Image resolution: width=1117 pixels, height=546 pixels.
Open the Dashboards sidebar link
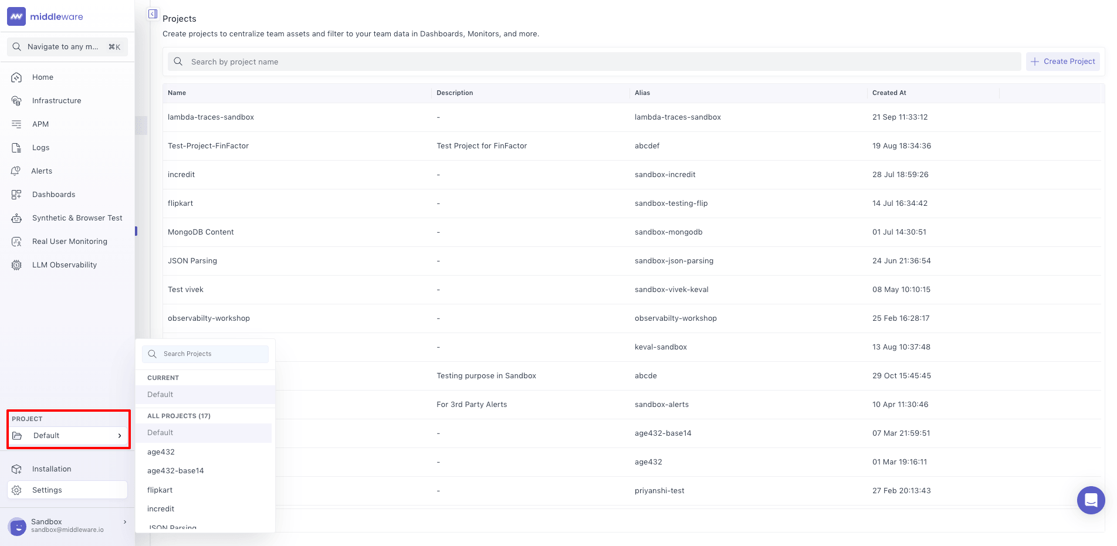point(53,195)
